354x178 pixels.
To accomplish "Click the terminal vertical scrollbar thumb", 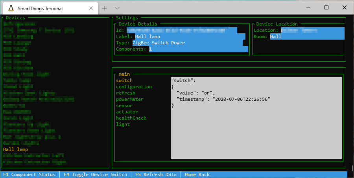I will tap(352, 168).
